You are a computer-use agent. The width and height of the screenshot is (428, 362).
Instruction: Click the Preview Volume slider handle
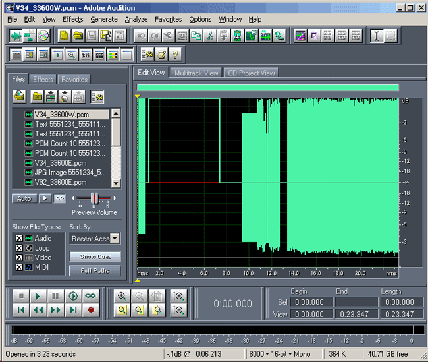tap(94, 198)
